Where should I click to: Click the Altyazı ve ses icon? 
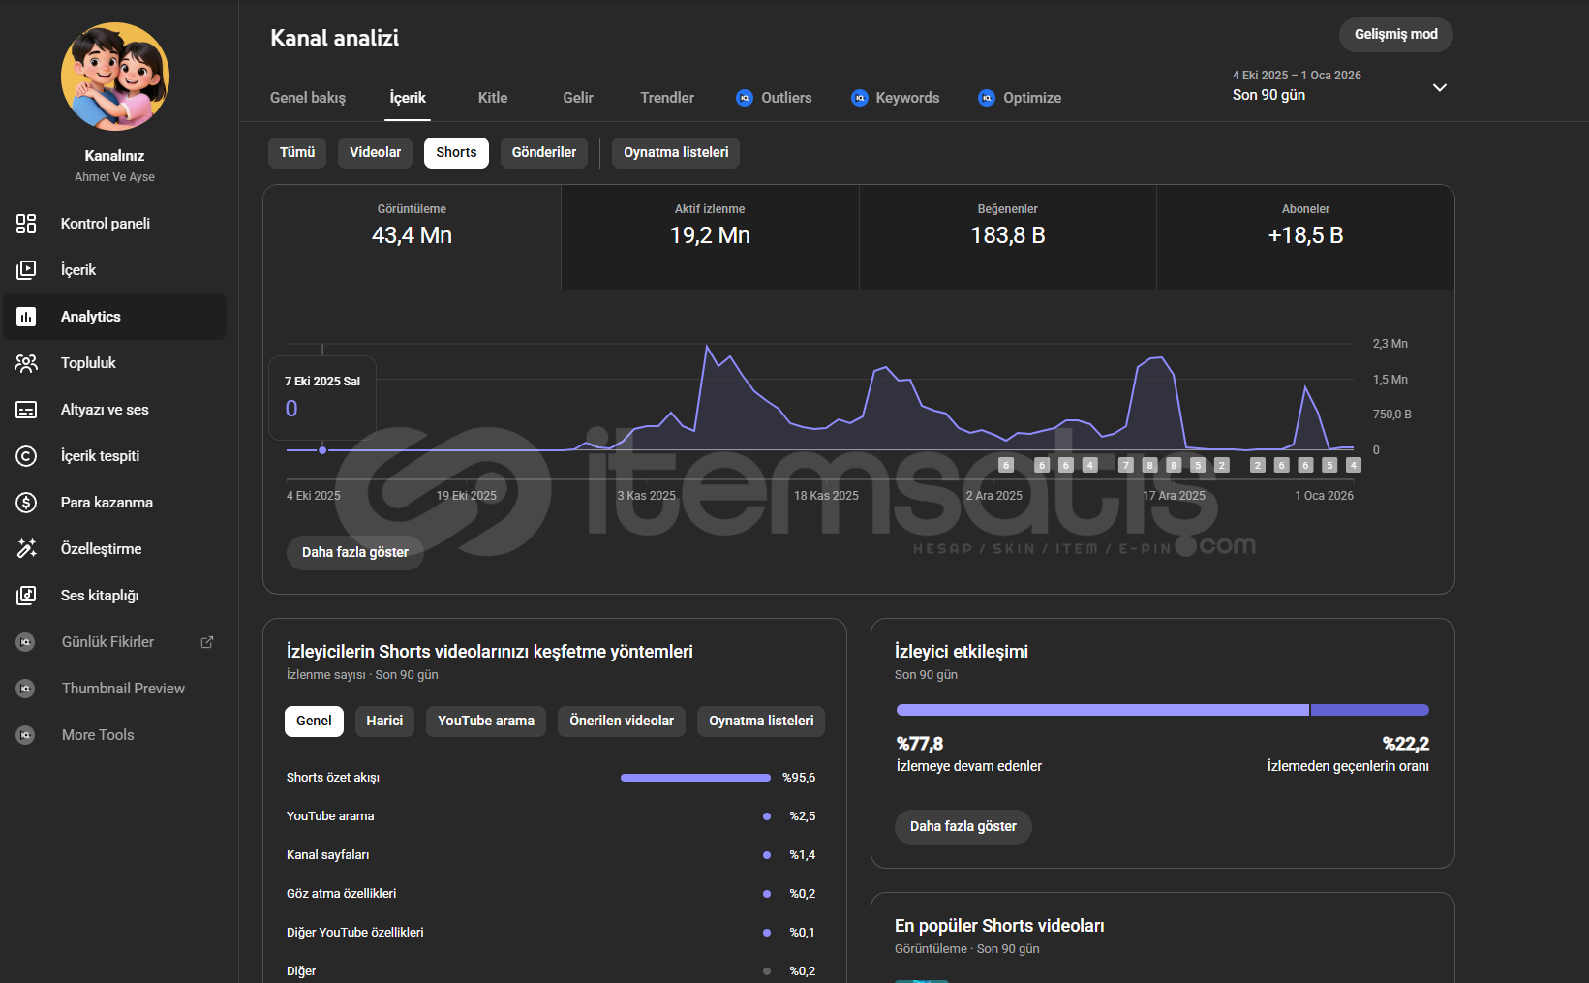(x=26, y=410)
